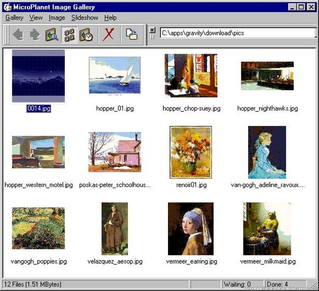
Task: Minimize the Image Gallery window
Action: tap(292, 8)
